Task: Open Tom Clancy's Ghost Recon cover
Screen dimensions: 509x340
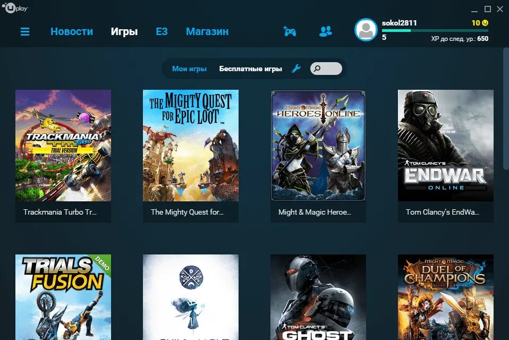Action: tap(318, 297)
